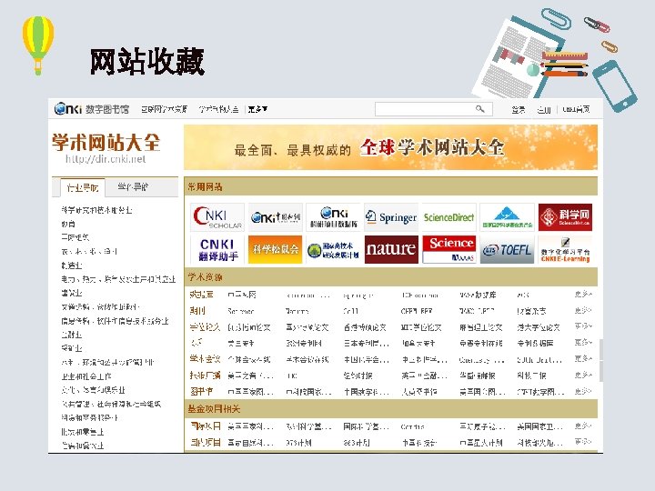
Task: Click the 863计划 link in 国内项目 row
Action: point(357,443)
